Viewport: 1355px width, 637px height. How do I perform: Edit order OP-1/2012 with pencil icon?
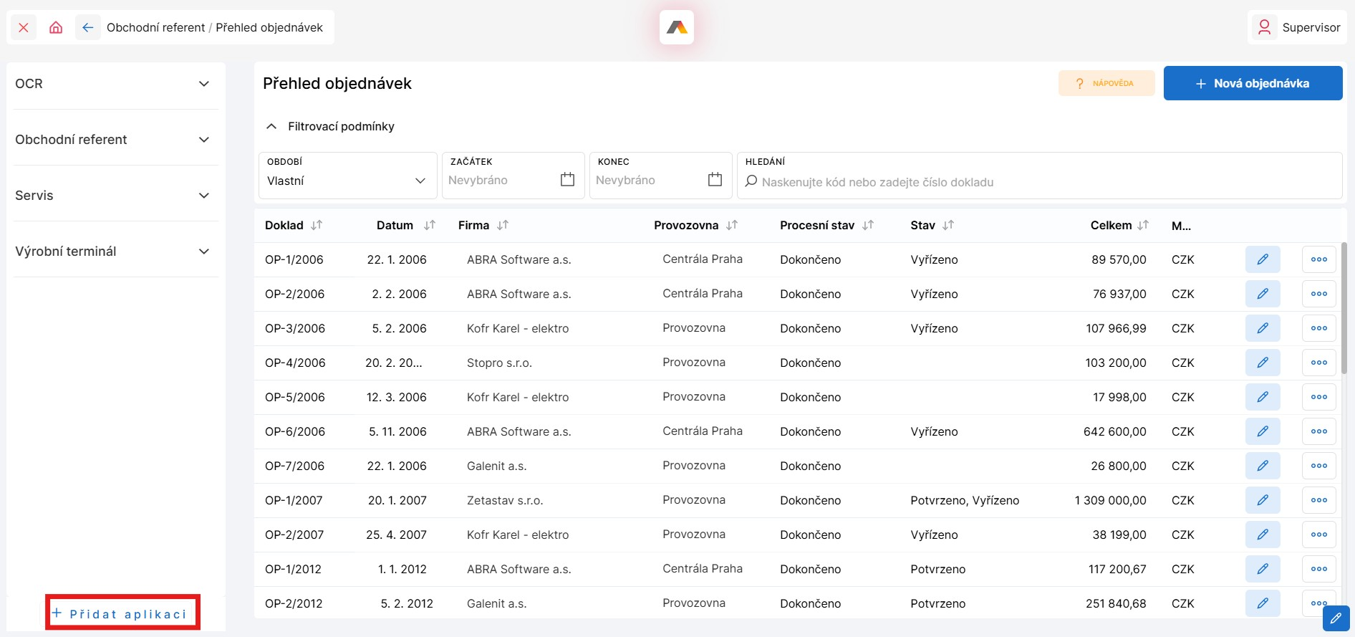[x=1263, y=569]
